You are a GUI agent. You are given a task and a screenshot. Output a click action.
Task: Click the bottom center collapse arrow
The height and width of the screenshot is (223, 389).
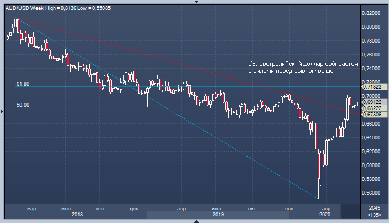tap(195, 221)
